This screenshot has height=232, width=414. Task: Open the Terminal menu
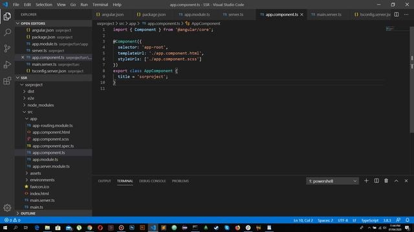pyautogui.click(x=100, y=5)
